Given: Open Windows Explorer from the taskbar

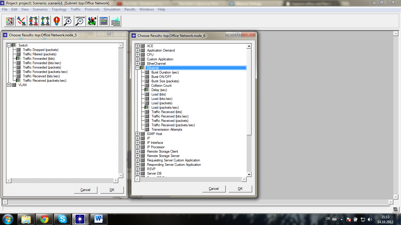Looking at the screenshot, I should (x=26, y=219).
